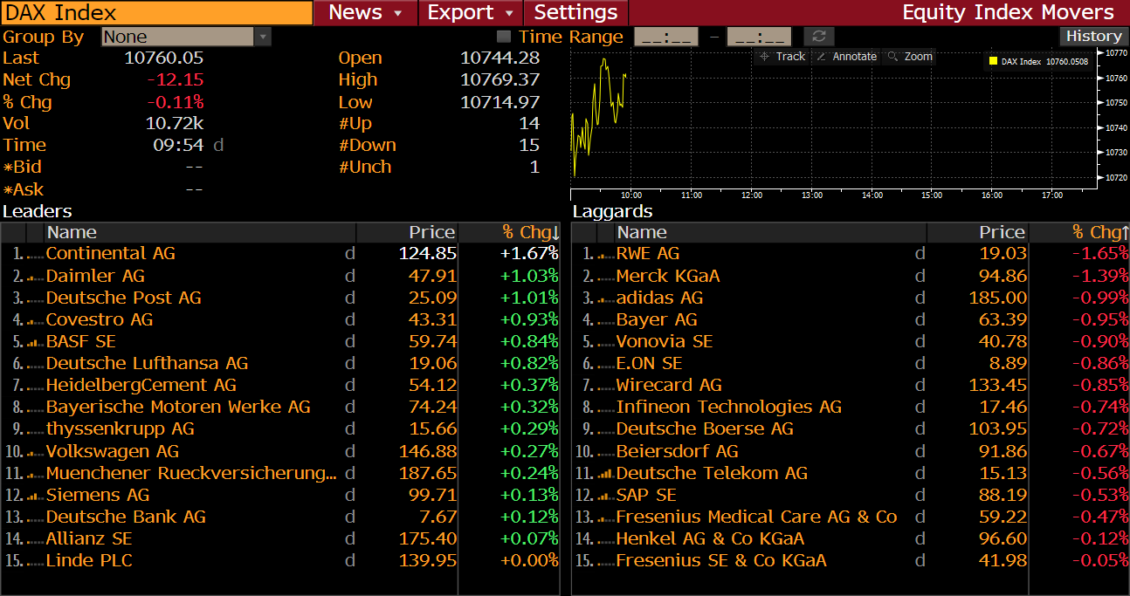Click the mini bar icon beside Merck KGaA
This screenshot has height=596, width=1130.
(x=606, y=277)
